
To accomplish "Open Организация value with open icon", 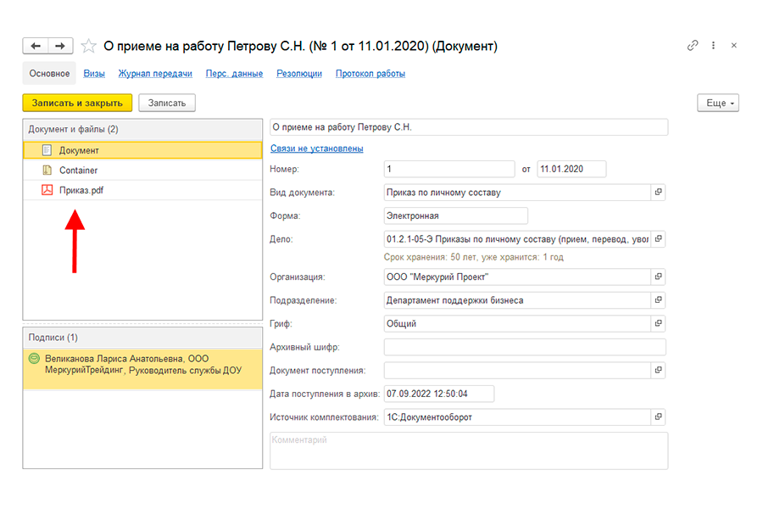I will (659, 277).
